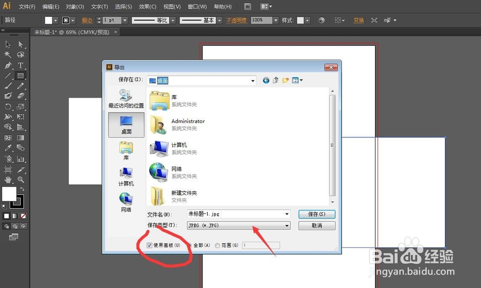Click the 保存(S) button
The height and width of the screenshot is (288, 481).
point(316,214)
